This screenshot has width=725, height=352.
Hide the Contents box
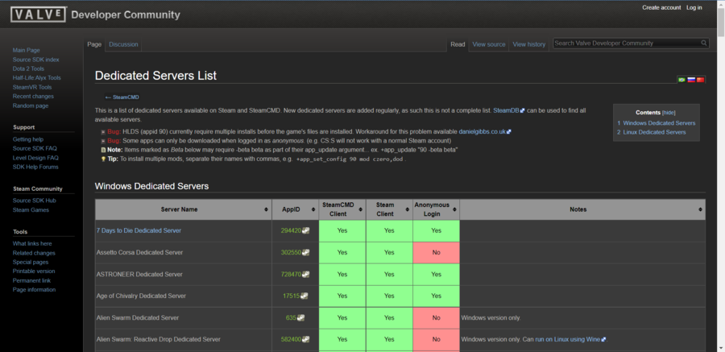tap(669, 113)
